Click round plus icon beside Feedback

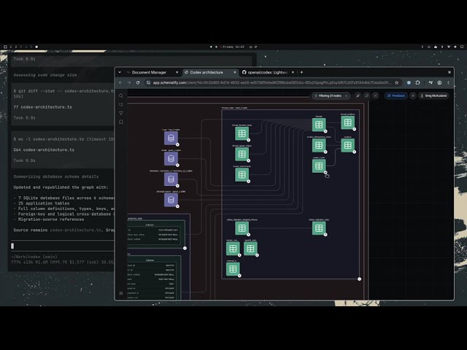click(413, 96)
